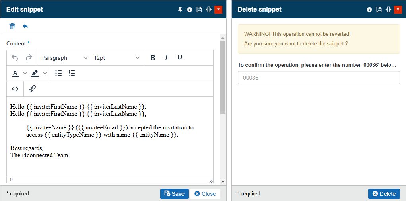This screenshot has width=406, height=201.
Task: Expand the text color dropdown arrow
Action: [x=25, y=73]
